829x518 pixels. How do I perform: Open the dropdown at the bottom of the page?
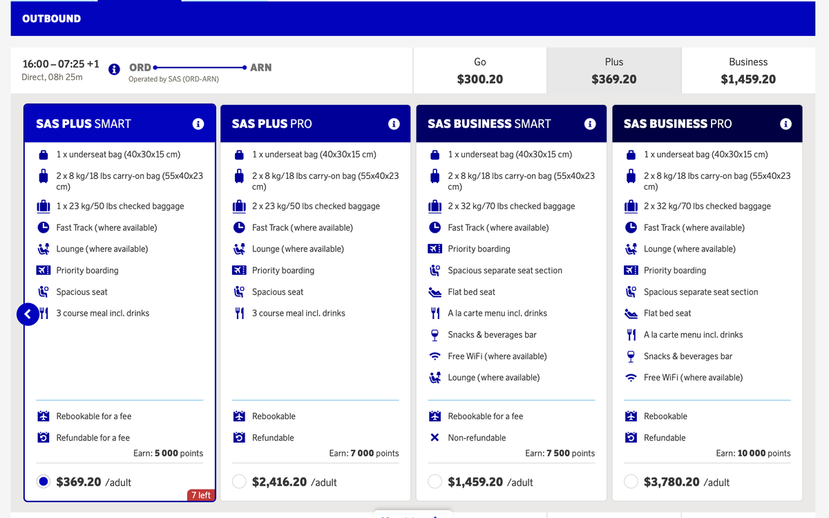[x=412, y=515]
